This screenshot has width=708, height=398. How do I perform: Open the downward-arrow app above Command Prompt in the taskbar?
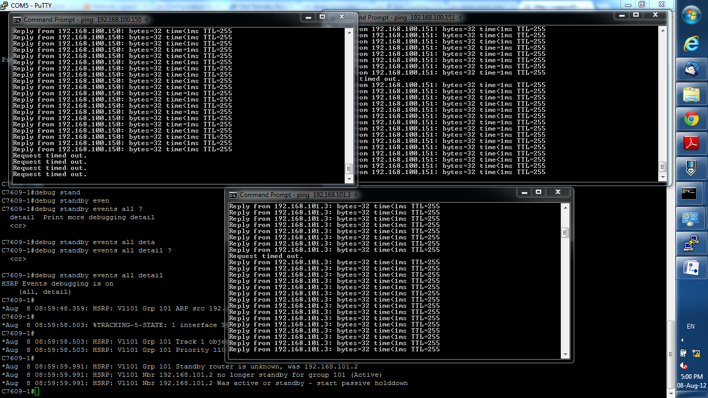point(691,168)
